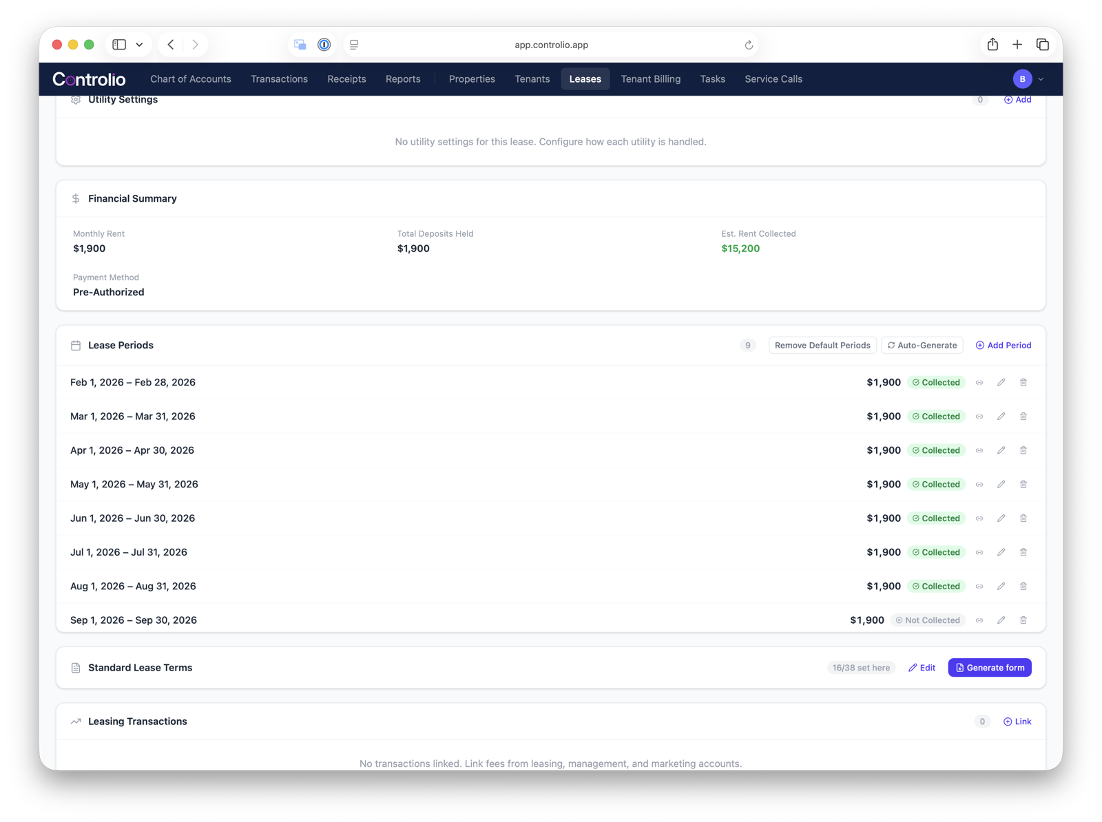
Task: Edit the Feb 1, 2026 lease period
Action: click(x=1001, y=382)
